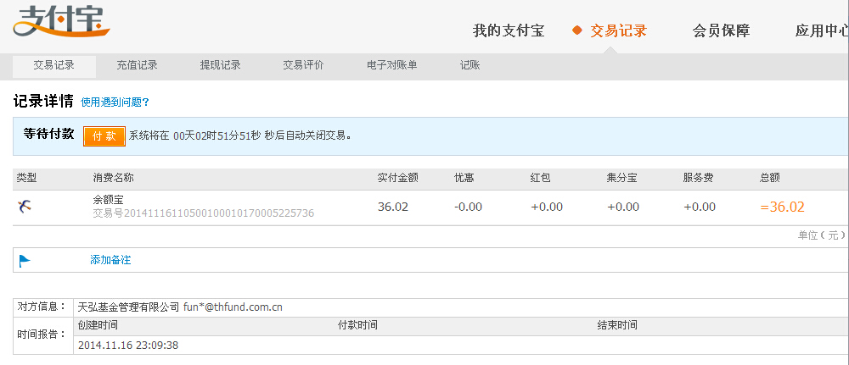The height and width of the screenshot is (365, 849).
Task: Select the 交易评价 tab
Action: 303,65
